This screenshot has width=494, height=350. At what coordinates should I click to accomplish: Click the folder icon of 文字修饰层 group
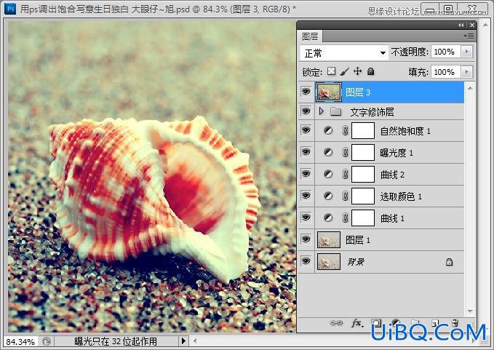(x=336, y=111)
